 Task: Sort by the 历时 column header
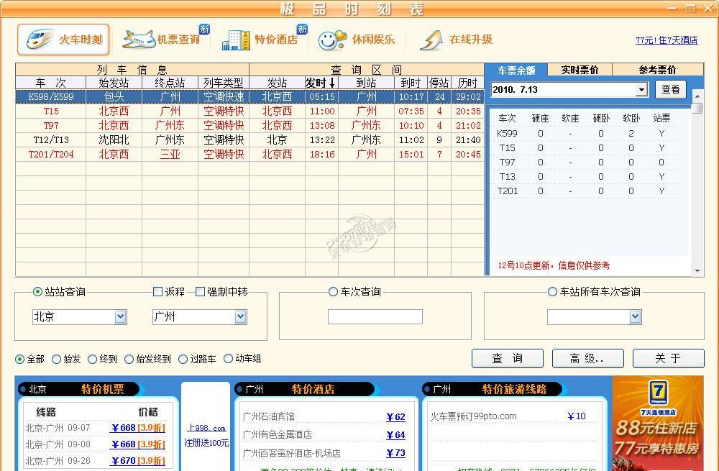click(468, 83)
